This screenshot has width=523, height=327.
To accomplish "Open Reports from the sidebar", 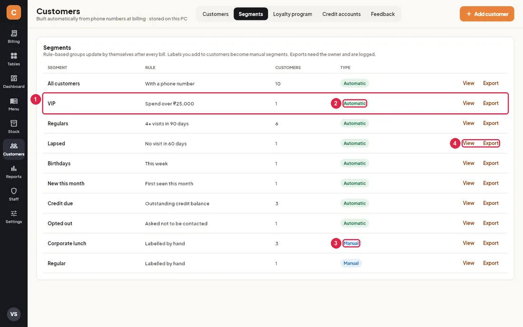I will (x=14, y=172).
